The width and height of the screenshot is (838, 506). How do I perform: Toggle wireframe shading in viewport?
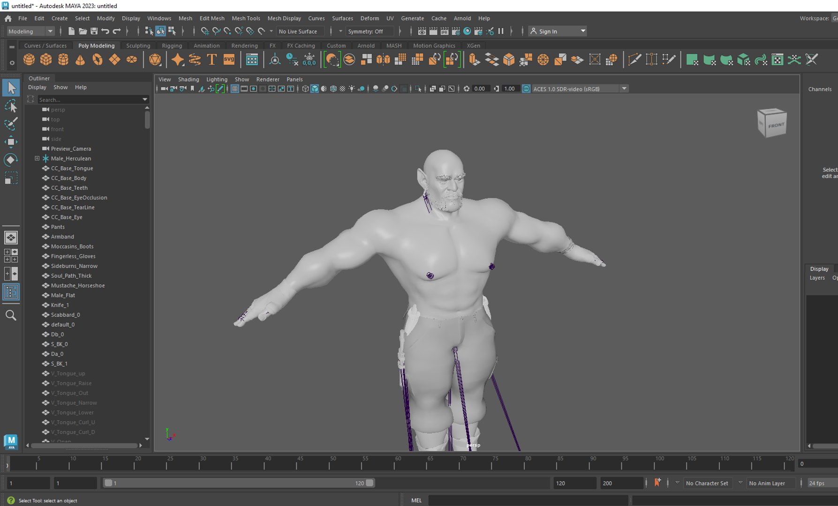coord(305,89)
